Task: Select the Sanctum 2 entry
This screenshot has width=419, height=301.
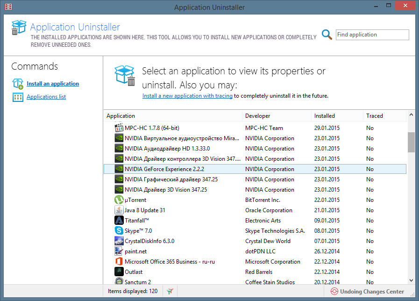Action: [x=255, y=281]
